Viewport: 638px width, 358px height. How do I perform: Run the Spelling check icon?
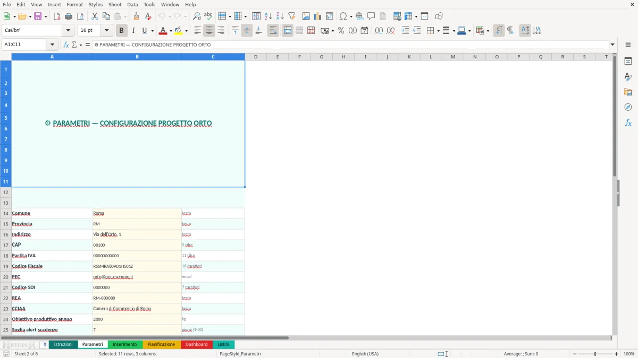[x=208, y=16]
